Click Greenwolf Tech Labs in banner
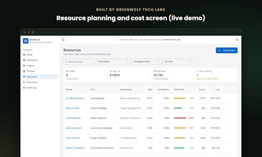 tap(171, 40)
